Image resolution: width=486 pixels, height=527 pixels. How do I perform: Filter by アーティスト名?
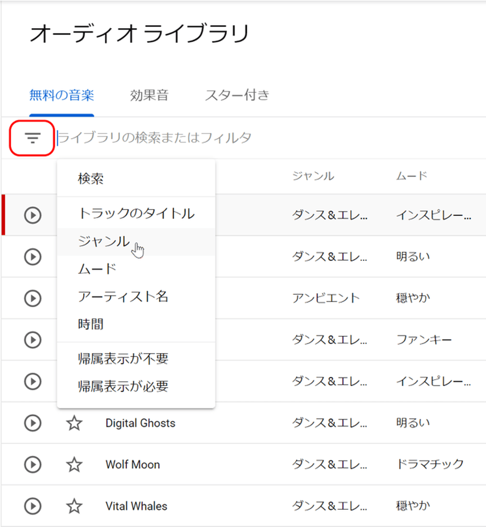pyautogui.click(x=123, y=296)
